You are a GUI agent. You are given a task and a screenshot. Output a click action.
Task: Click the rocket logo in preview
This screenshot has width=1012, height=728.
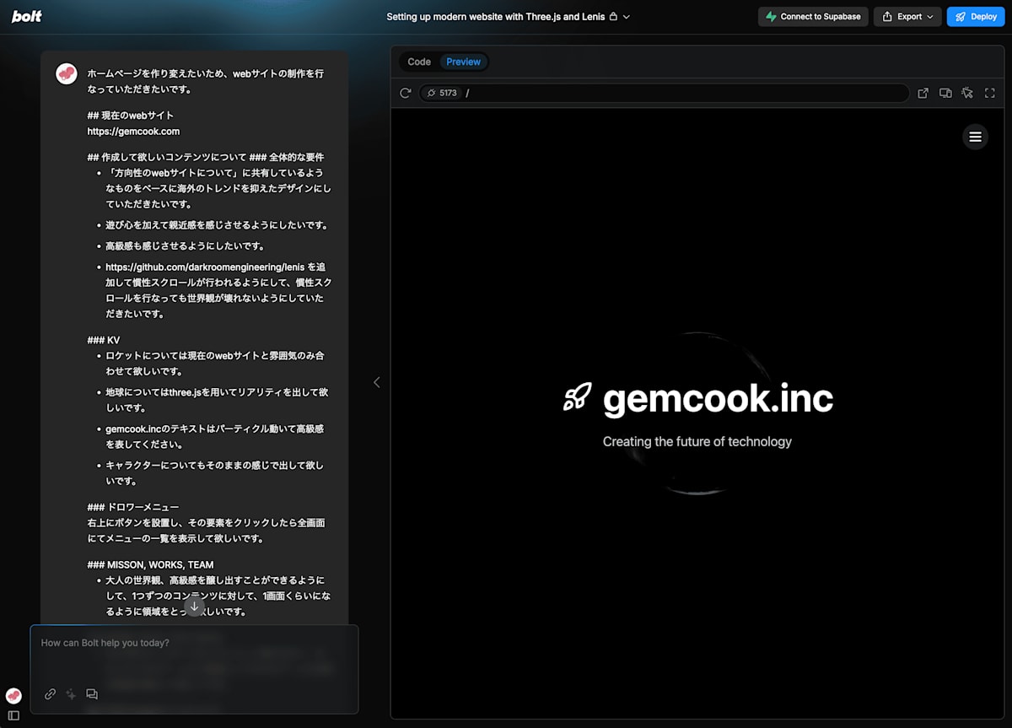(578, 396)
